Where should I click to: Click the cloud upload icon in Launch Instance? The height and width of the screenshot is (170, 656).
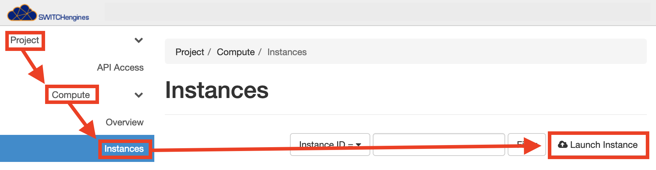[563, 144]
